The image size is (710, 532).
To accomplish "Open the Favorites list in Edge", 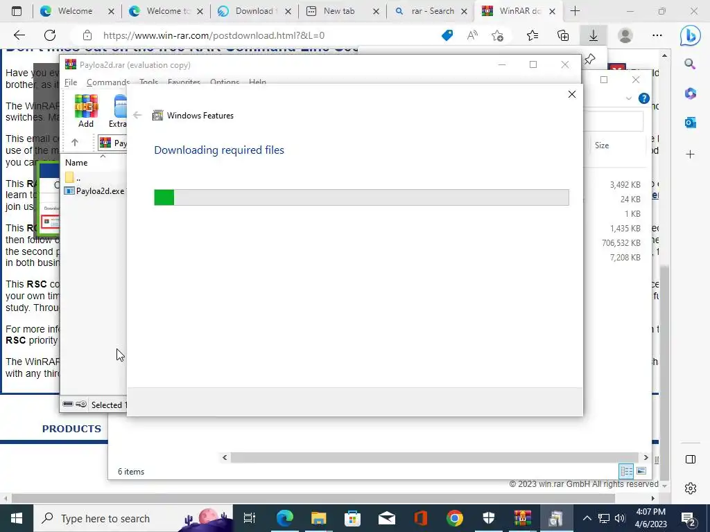I will (x=532, y=35).
